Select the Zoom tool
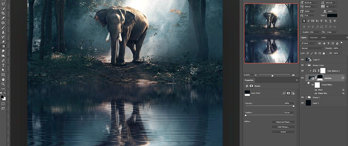348x146 pixels. [x=3, y=84]
